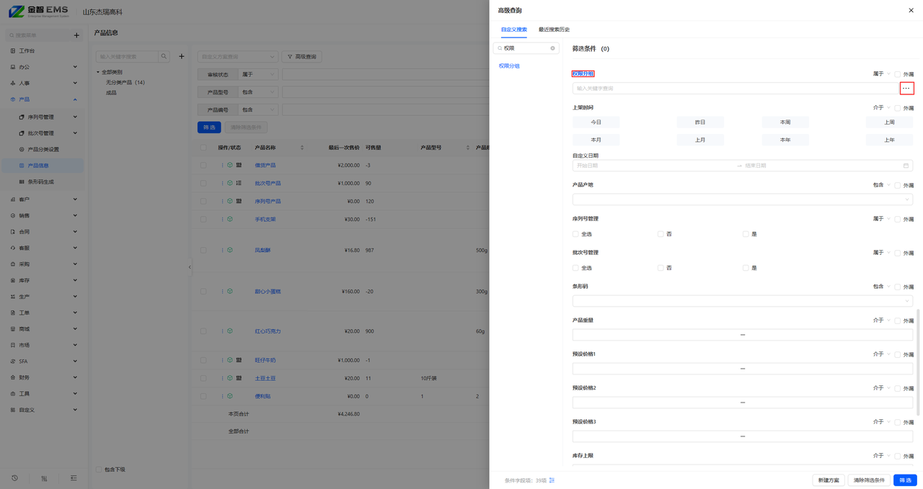
Task: Click the filter panel vertical scrollbar
Action: point(918,362)
